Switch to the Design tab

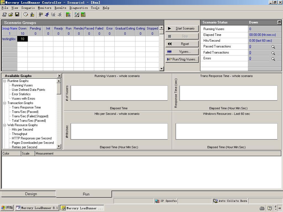pos(31,194)
